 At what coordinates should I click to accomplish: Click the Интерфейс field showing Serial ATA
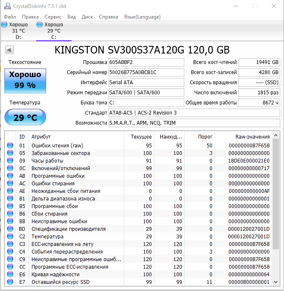[x=146, y=83]
